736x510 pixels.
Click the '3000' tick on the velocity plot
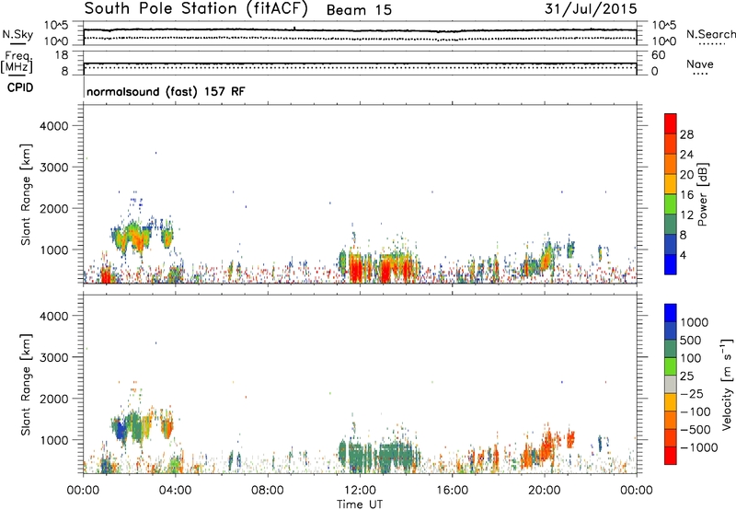(53, 357)
